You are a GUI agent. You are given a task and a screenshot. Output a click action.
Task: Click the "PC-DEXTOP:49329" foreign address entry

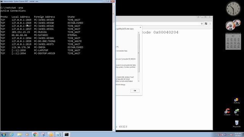tap(45, 53)
